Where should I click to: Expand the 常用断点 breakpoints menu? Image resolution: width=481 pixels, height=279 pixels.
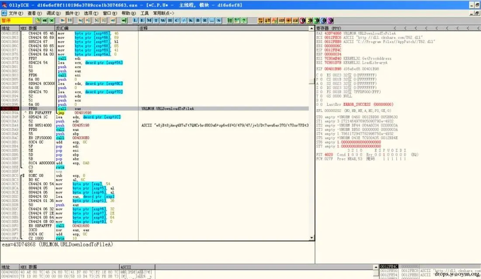coord(163,13)
